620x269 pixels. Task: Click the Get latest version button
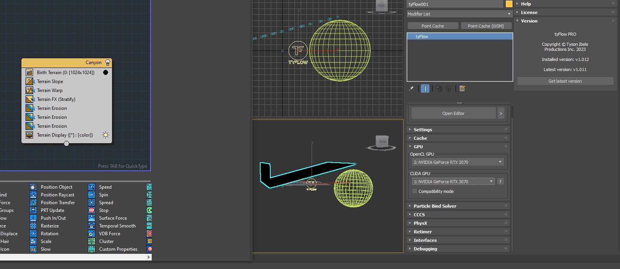coord(565,81)
